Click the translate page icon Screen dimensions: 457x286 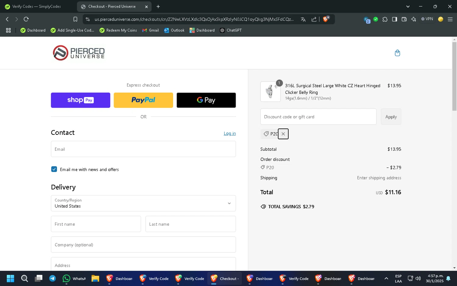pyautogui.click(x=303, y=19)
